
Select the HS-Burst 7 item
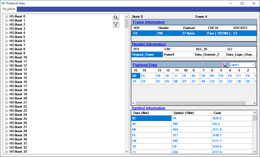[x=17, y=45]
